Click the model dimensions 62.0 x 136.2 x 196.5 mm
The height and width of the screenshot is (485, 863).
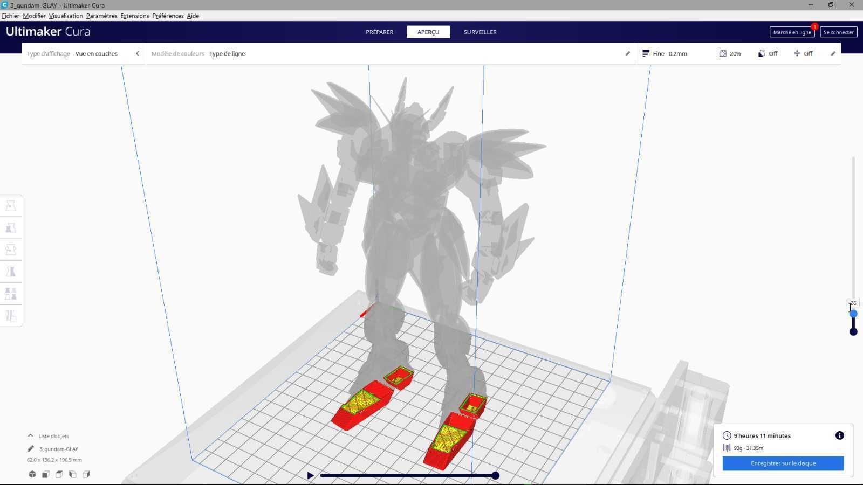coord(54,460)
